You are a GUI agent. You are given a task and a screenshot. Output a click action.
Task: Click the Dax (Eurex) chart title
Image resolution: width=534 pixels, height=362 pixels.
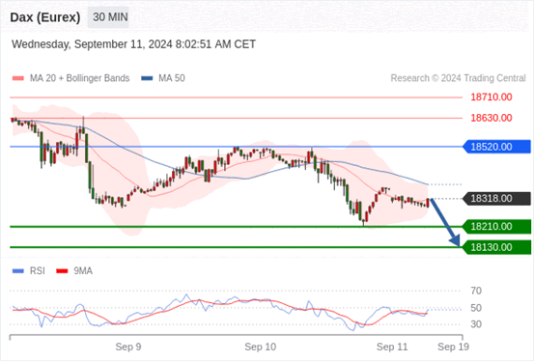tap(45, 17)
